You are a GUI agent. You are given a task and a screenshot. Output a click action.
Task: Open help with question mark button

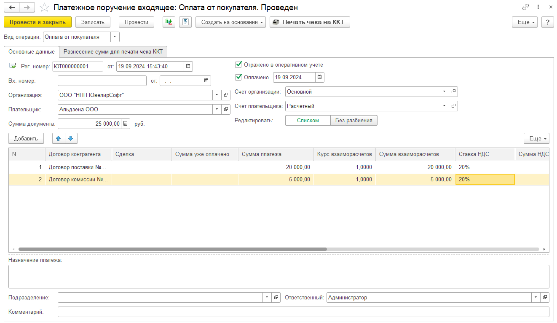pos(547,22)
